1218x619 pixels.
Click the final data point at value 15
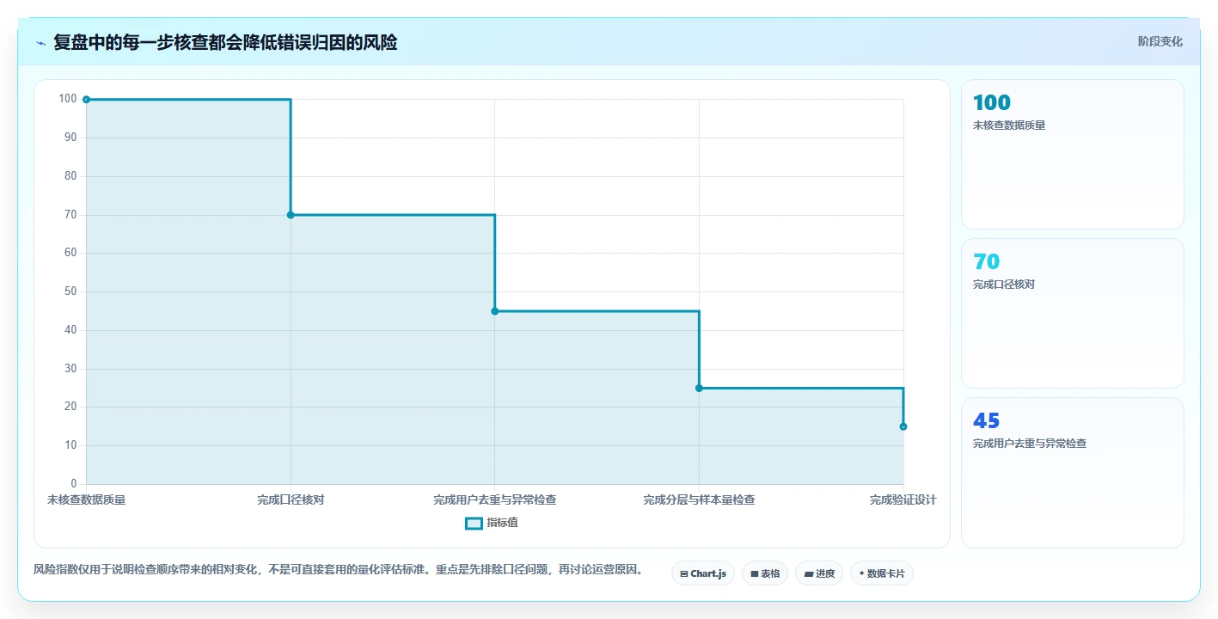[903, 426]
